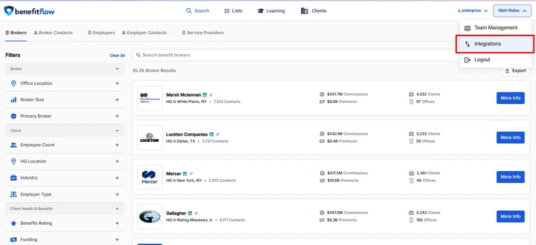Click the Employer Type hierarchy icon
Viewport: 536px width, 245px height.
click(x=14, y=195)
